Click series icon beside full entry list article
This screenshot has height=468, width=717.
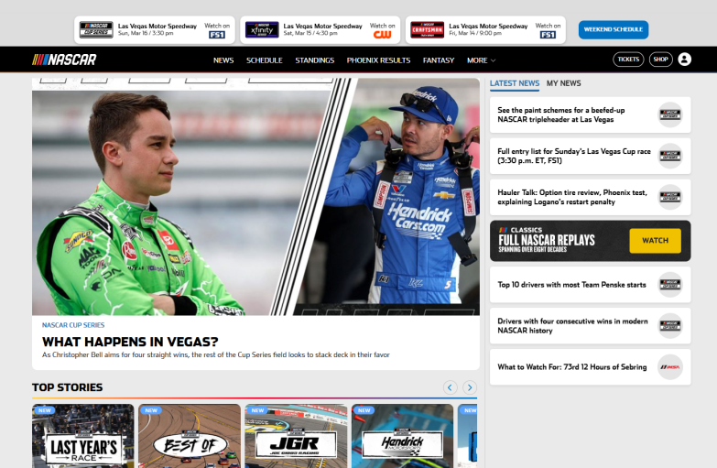670,156
